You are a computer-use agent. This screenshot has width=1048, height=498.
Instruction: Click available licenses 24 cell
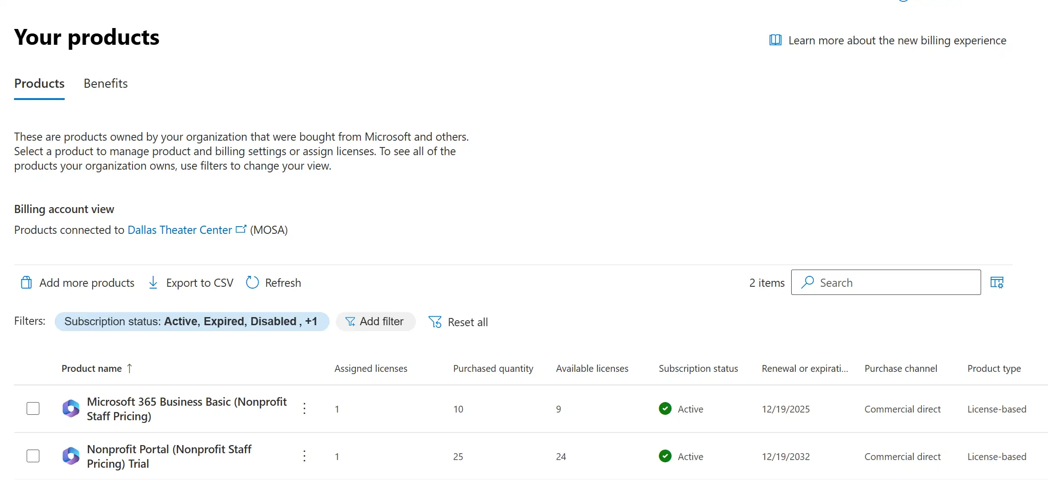pyautogui.click(x=561, y=456)
